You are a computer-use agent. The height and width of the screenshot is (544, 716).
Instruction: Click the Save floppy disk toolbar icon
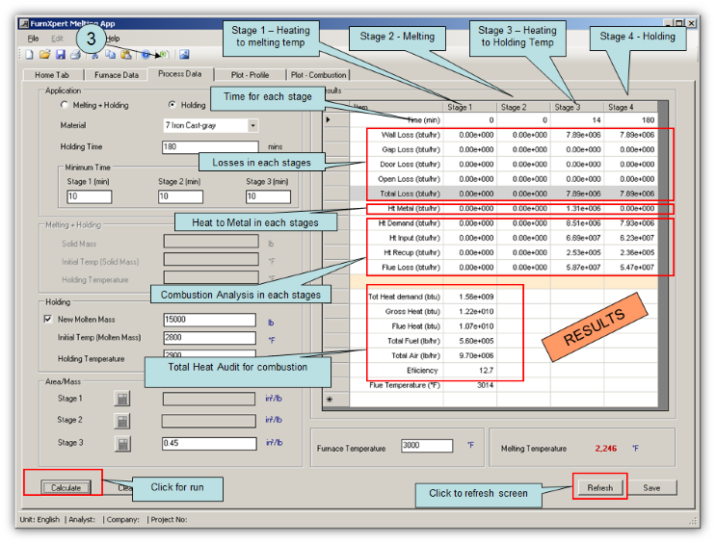[61, 55]
